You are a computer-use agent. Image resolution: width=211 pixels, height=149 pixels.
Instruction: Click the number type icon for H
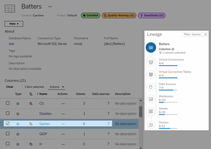(18, 144)
